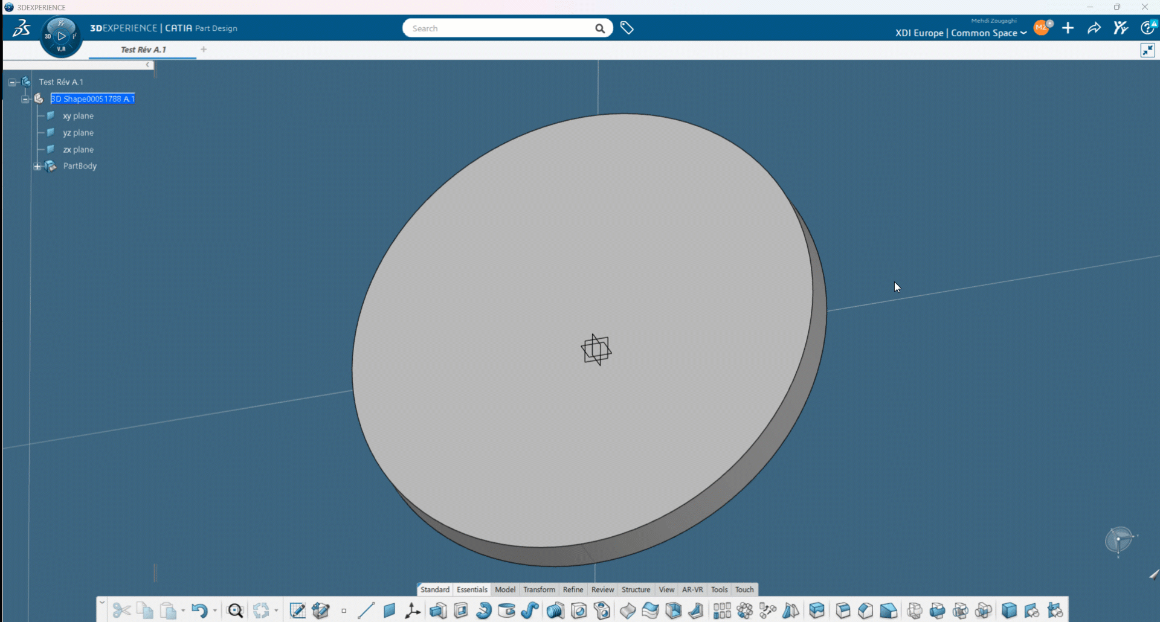This screenshot has width=1160, height=622.
Task: Open the Tags icon next to search
Action: 627,28
